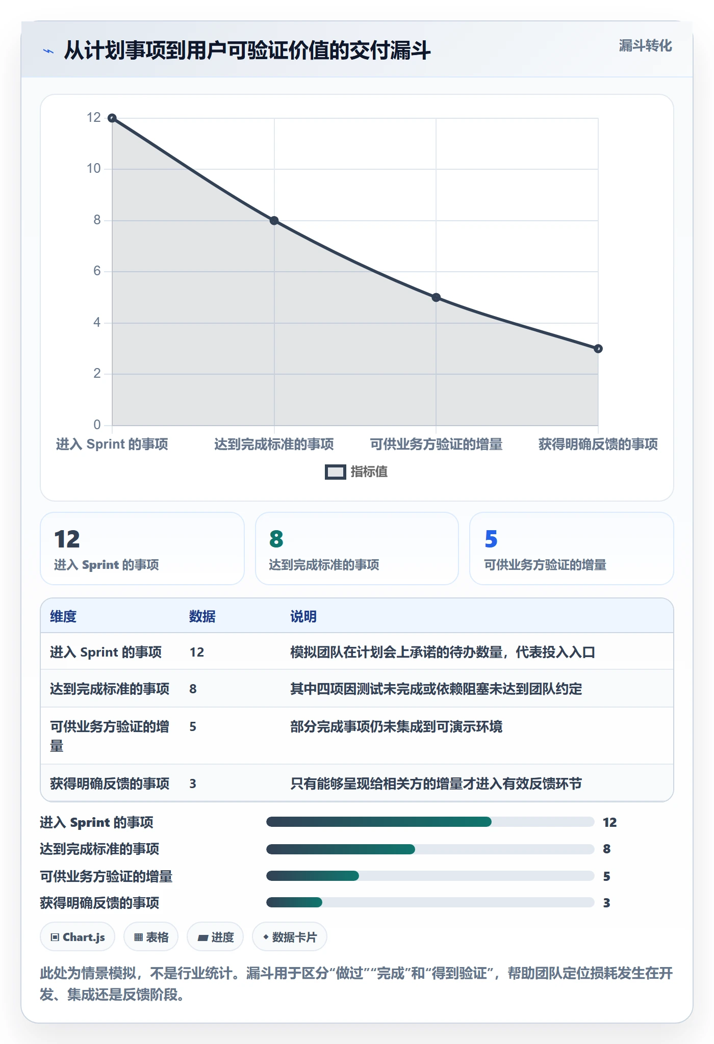Click the footnote beginning 此处为情景模拟

(356, 984)
